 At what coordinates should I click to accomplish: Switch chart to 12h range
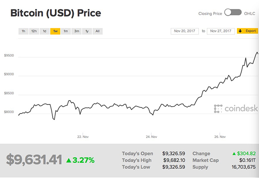34,31
